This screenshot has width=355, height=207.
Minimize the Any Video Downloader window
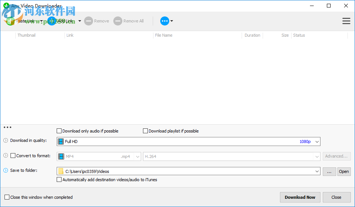312,6
